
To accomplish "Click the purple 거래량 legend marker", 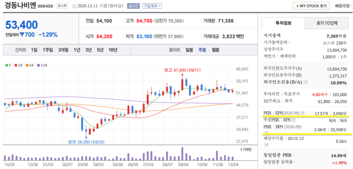I will pos(241,149).
